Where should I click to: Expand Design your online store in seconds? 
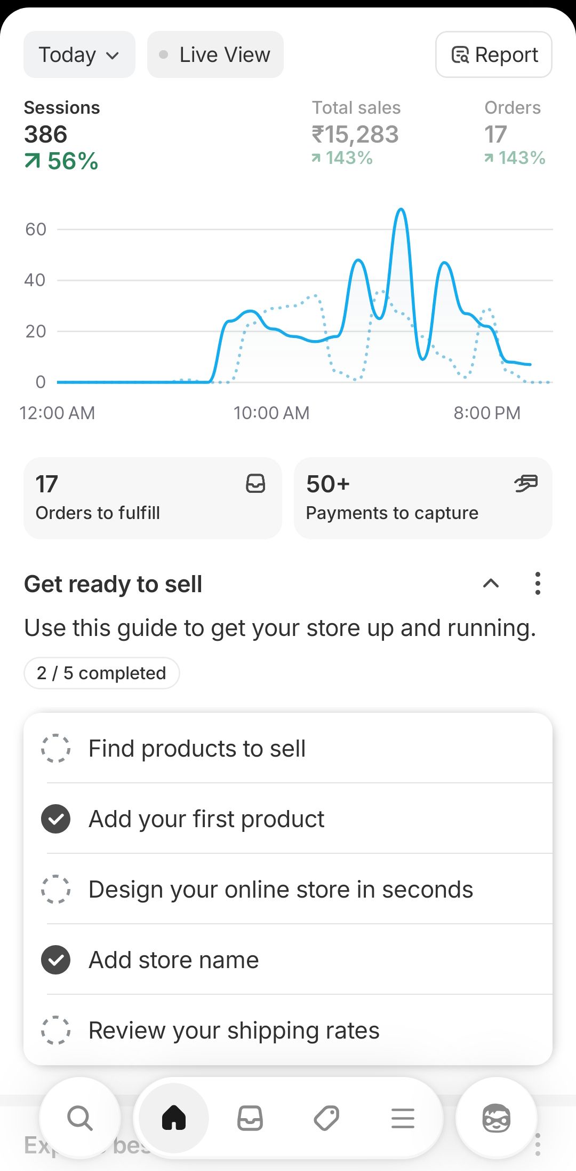281,889
